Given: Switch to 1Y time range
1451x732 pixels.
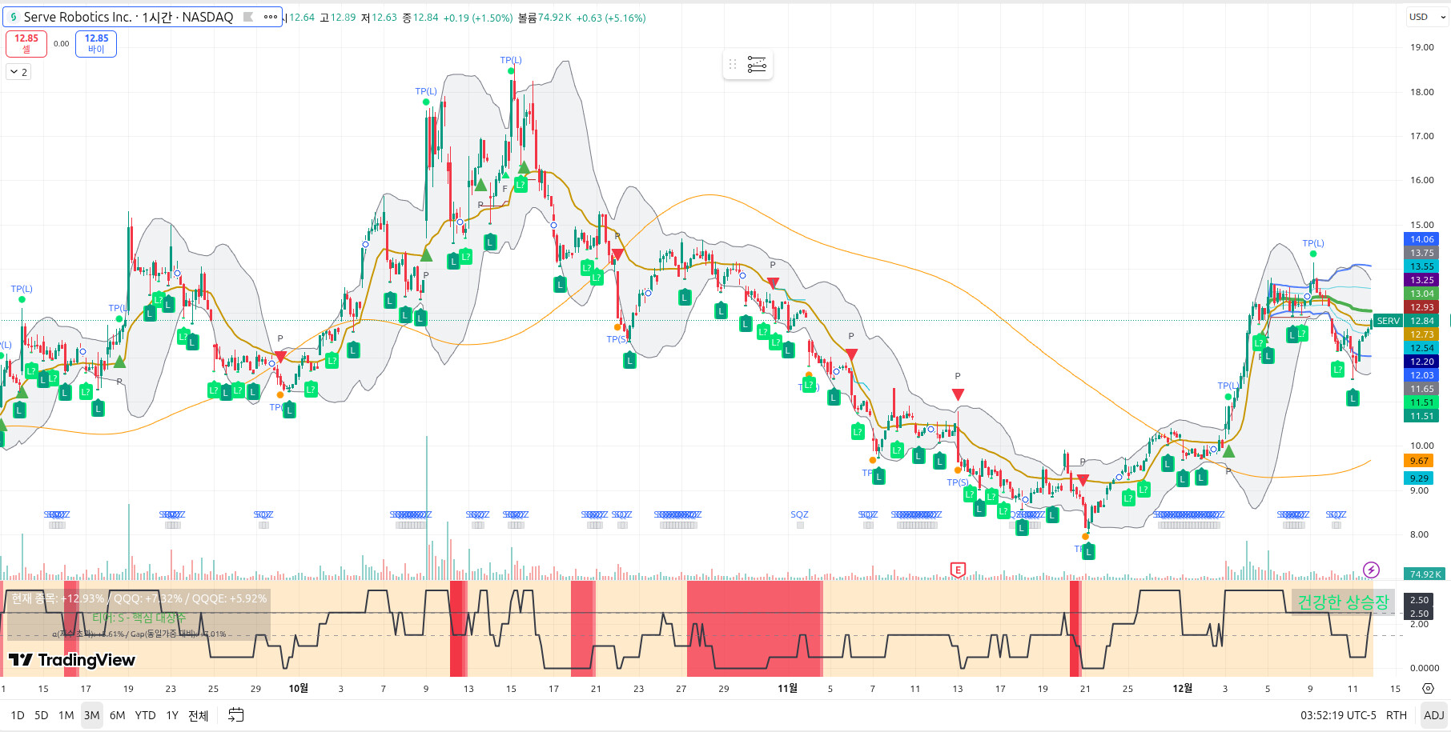Looking at the screenshot, I should pyautogui.click(x=172, y=715).
